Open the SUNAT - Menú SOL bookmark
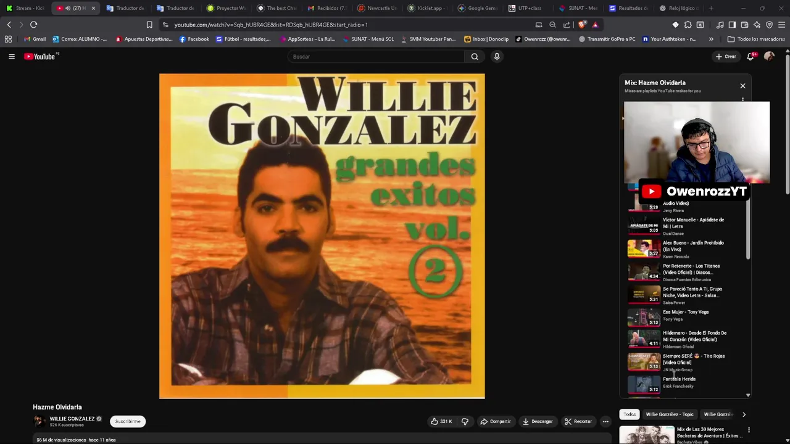 pyautogui.click(x=368, y=39)
